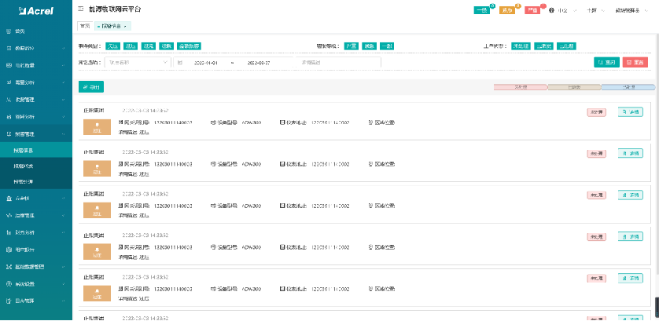Click the start date in the date range
Viewport: 659px width, 321px height.
pos(205,62)
